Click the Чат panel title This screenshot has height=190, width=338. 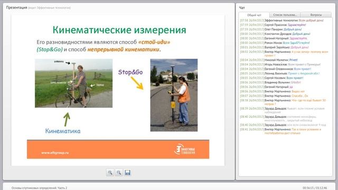242,8
